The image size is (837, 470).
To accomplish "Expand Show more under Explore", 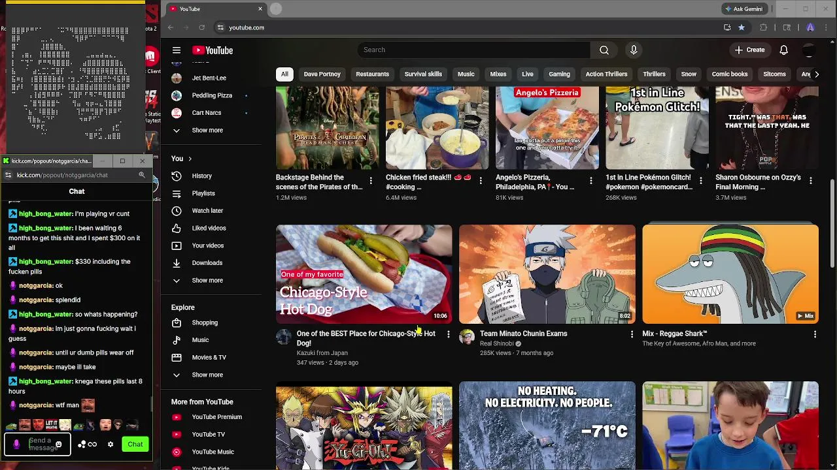I will [x=207, y=375].
